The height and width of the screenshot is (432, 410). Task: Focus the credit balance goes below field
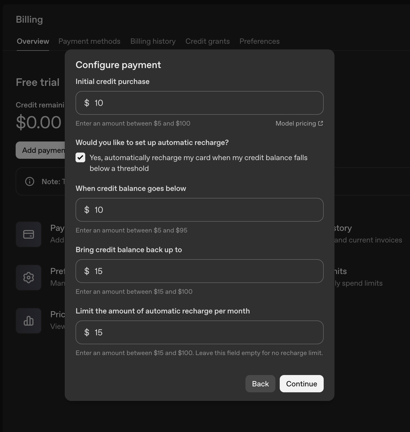(200, 210)
